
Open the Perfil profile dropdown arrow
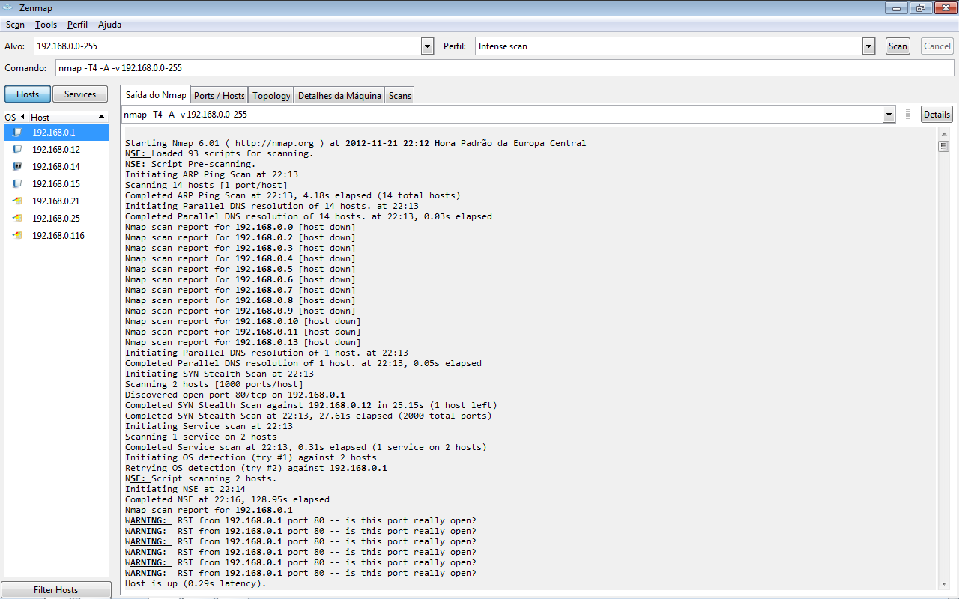click(x=868, y=46)
